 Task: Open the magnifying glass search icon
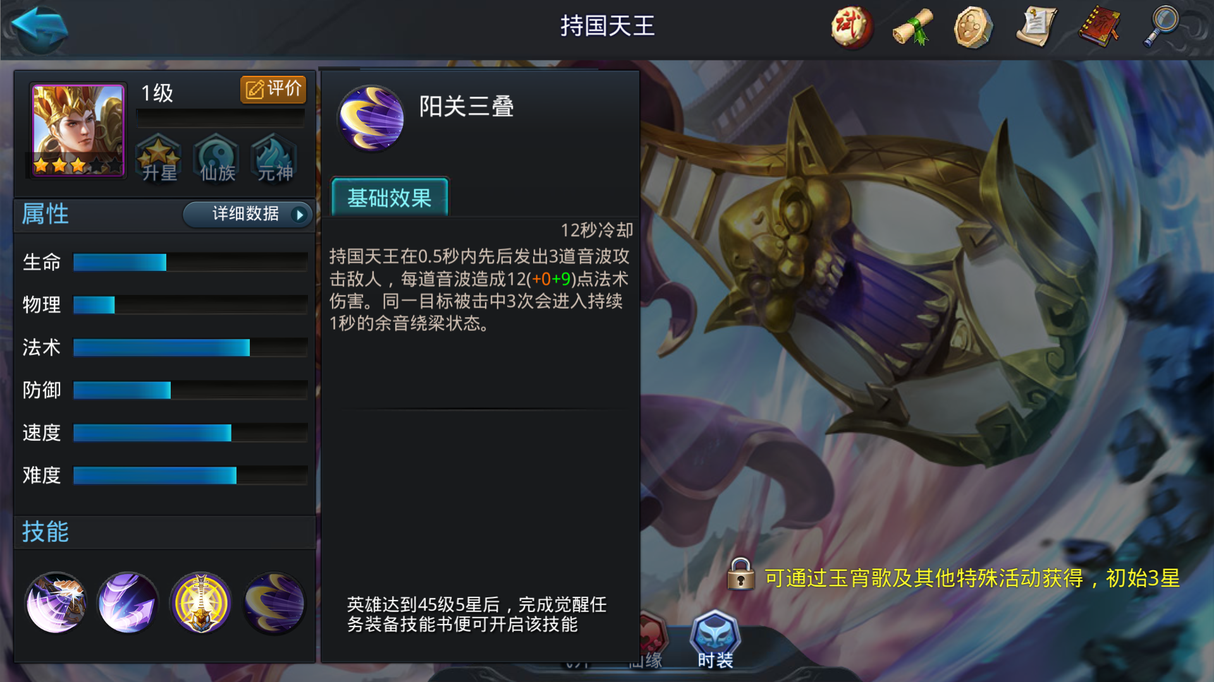(x=1161, y=26)
